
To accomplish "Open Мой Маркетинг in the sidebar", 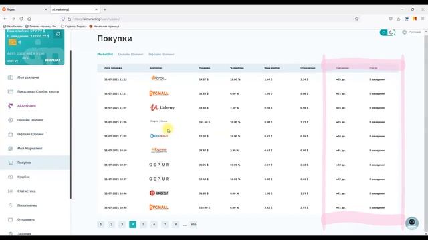I will pos(29,149).
